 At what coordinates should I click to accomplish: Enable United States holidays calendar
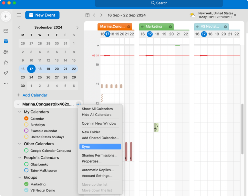(x=26, y=137)
